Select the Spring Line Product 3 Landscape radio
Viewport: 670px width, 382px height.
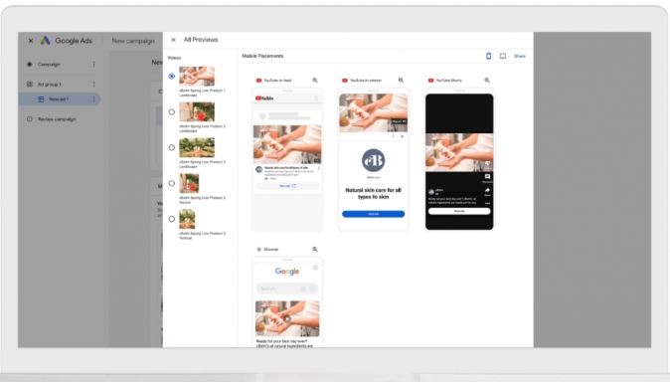coord(171,147)
